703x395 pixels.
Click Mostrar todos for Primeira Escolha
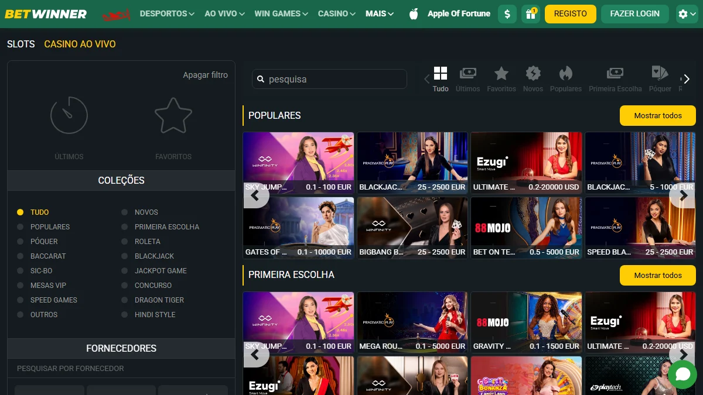[658, 276]
